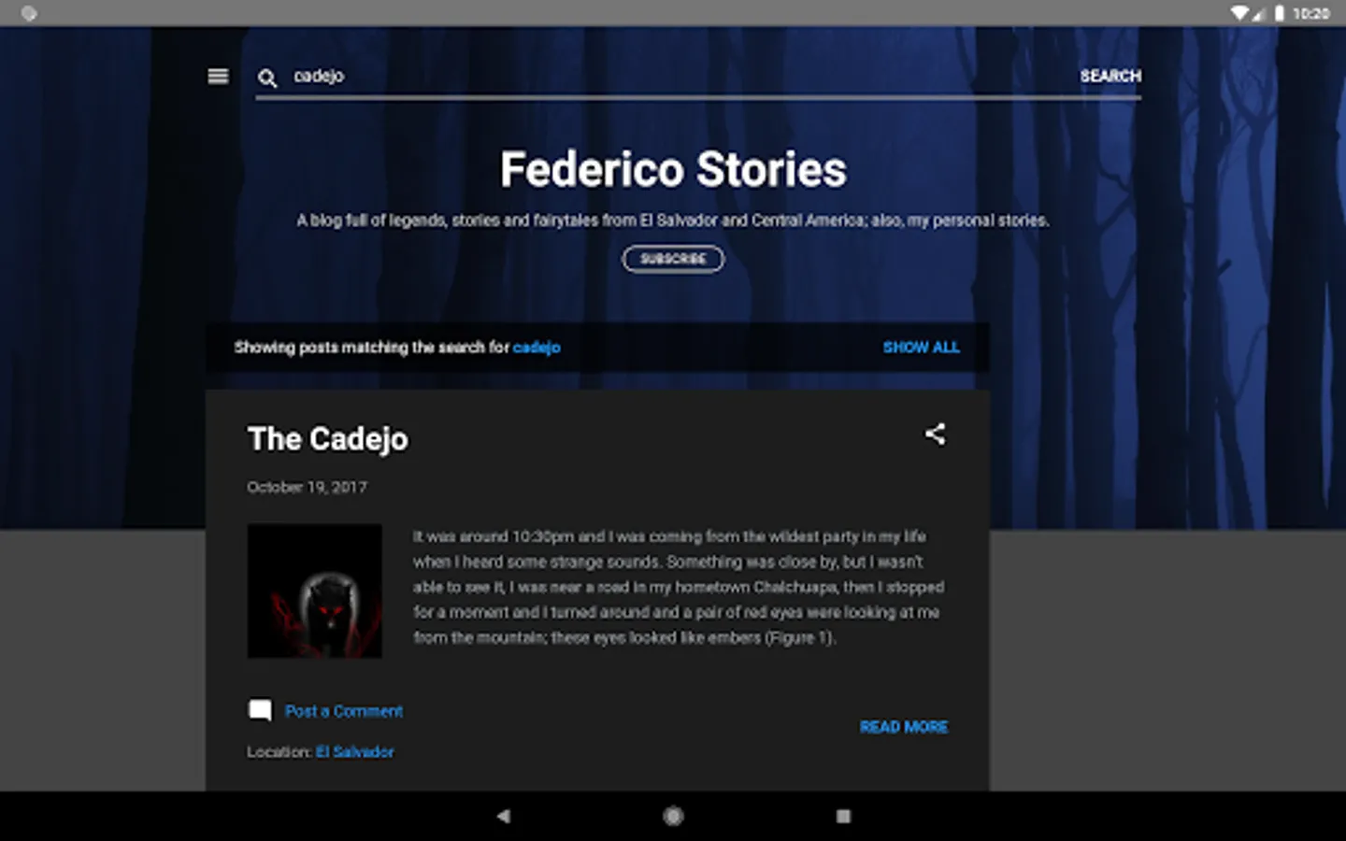Tap the Android back button
This screenshot has width=1346, height=841.
pos(503,816)
